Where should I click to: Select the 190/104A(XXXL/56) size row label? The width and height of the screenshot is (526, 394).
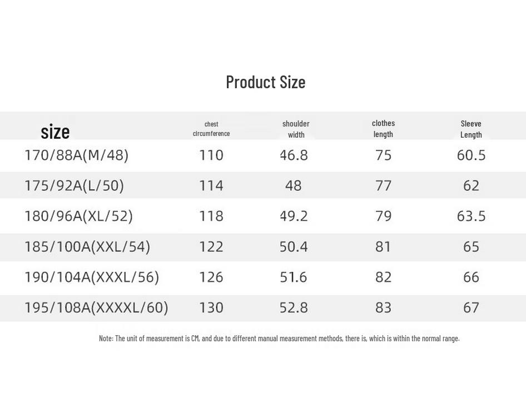pos(91,277)
